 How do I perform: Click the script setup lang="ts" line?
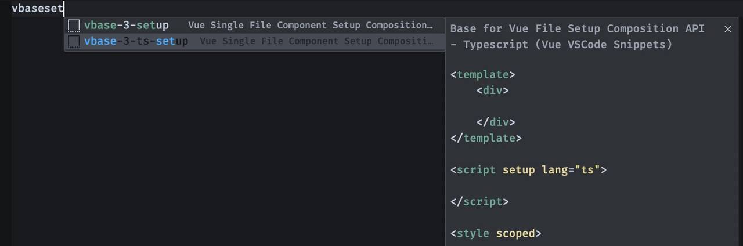[528, 170]
